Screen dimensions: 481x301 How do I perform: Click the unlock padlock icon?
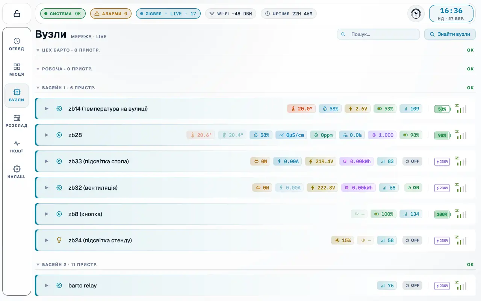pyautogui.click(x=17, y=14)
